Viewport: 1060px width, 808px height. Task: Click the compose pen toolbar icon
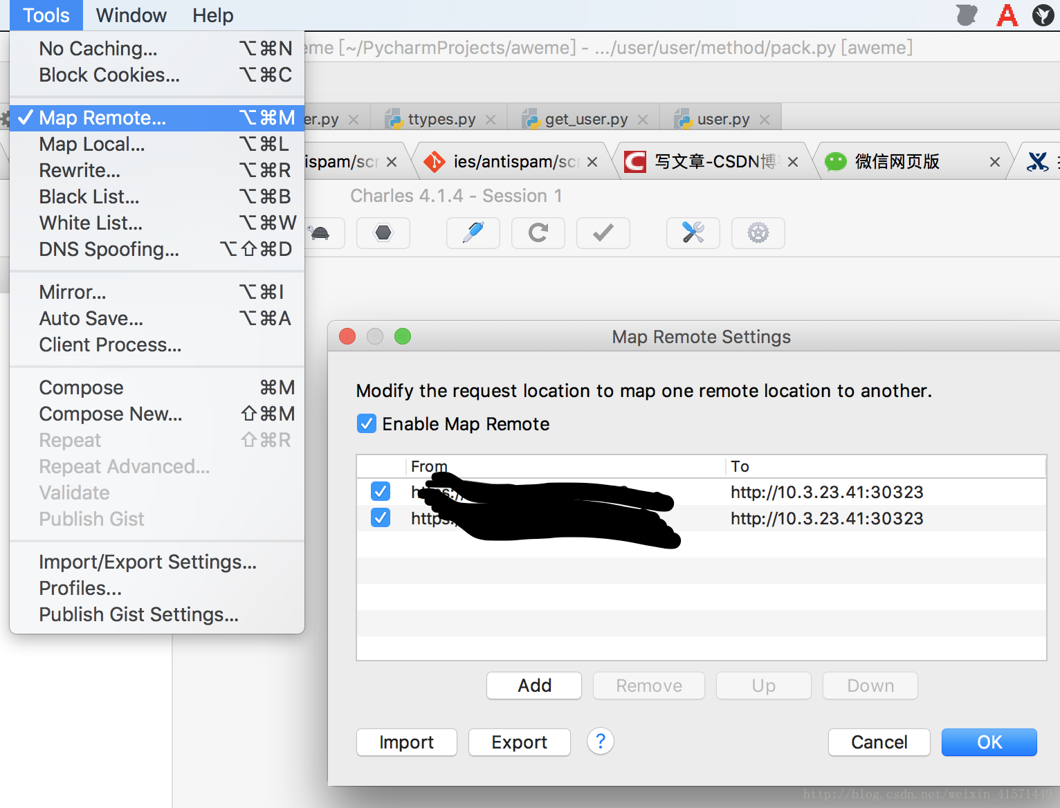tap(473, 233)
